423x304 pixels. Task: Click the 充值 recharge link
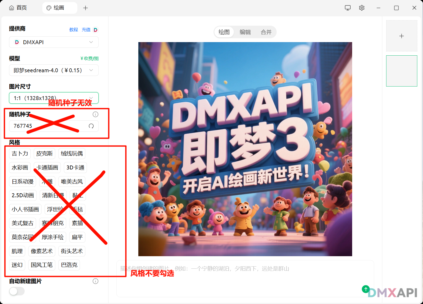(86, 30)
